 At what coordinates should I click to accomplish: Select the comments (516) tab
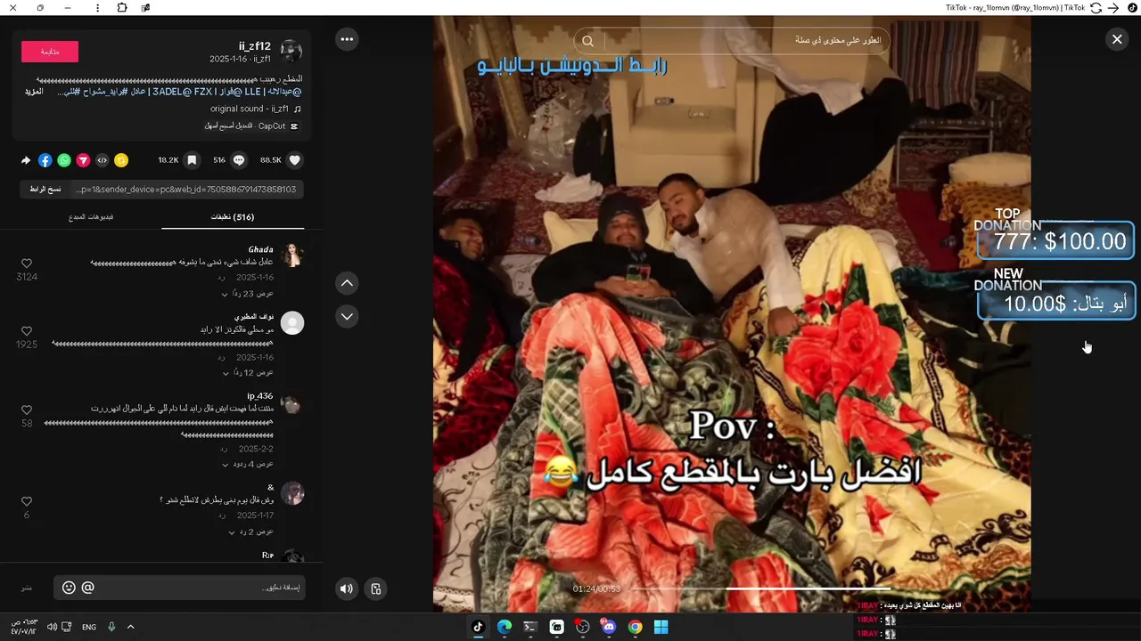click(x=233, y=217)
